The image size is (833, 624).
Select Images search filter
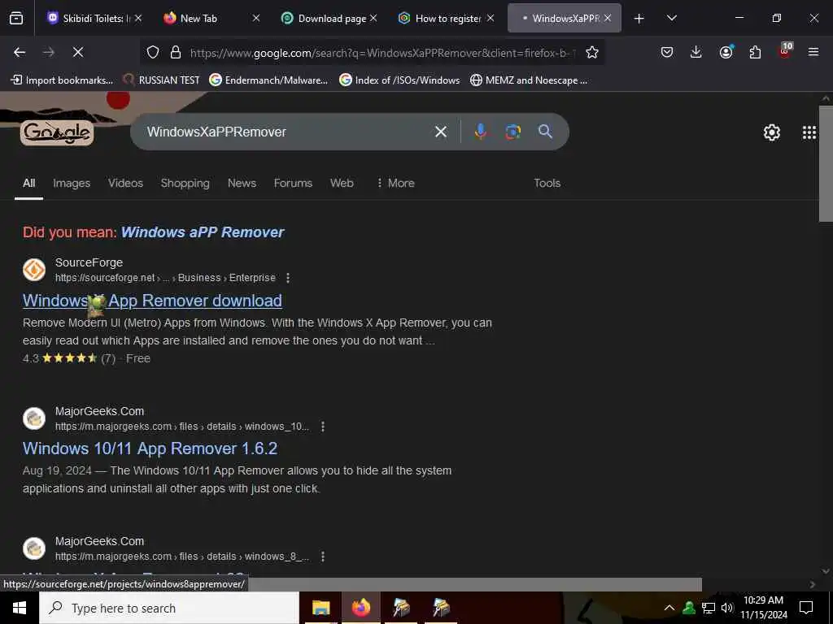tap(72, 183)
